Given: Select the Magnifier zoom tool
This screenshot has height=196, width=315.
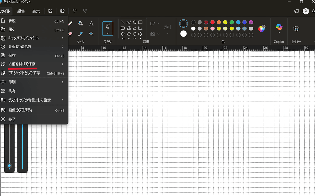Looking at the screenshot, I should (91, 34).
